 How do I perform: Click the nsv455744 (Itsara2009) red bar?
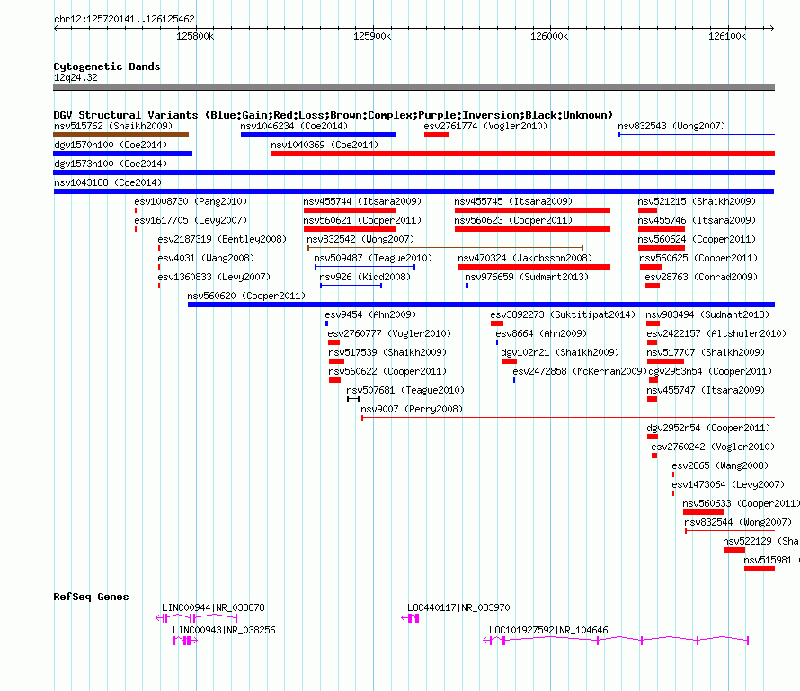pyautogui.click(x=350, y=210)
